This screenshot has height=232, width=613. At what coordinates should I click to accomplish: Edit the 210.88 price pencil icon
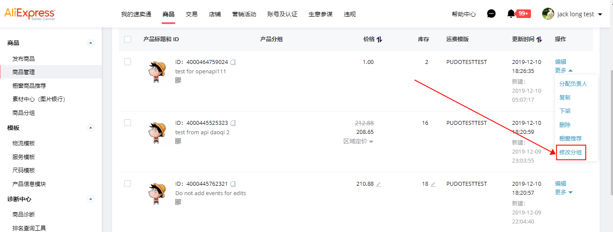click(x=378, y=184)
